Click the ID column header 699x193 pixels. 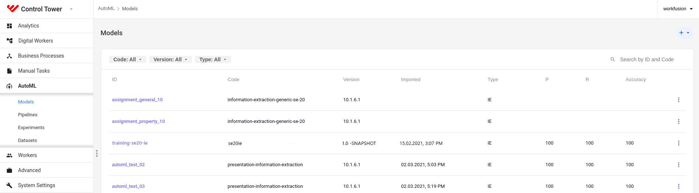pyautogui.click(x=114, y=80)
